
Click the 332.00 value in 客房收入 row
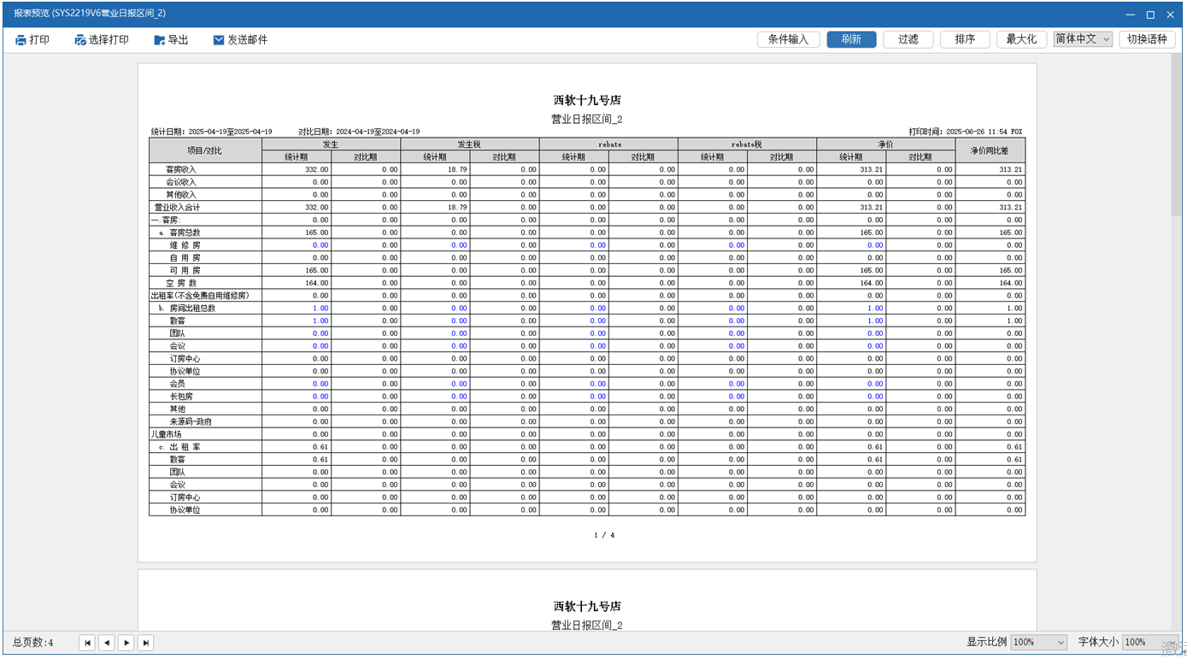tap(316, 170)
